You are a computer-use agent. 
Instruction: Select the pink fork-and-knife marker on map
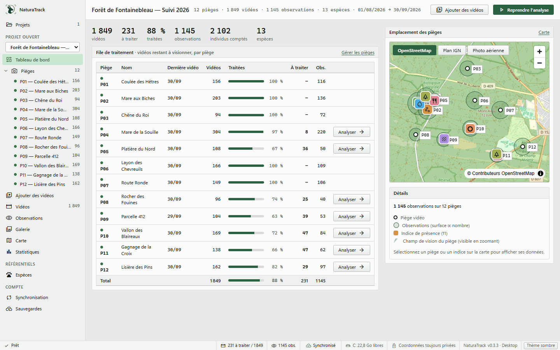(434, 101)
